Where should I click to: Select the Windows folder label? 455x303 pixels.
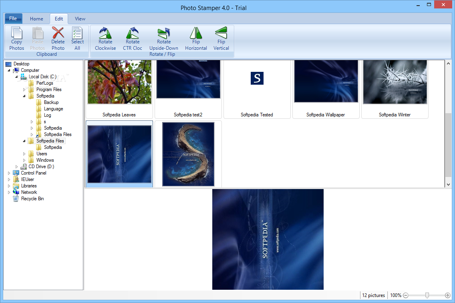pos(45,160)
